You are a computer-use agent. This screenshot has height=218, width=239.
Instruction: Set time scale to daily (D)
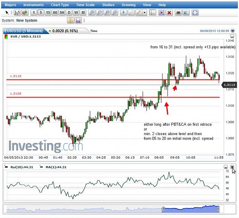tap(69, 13)
